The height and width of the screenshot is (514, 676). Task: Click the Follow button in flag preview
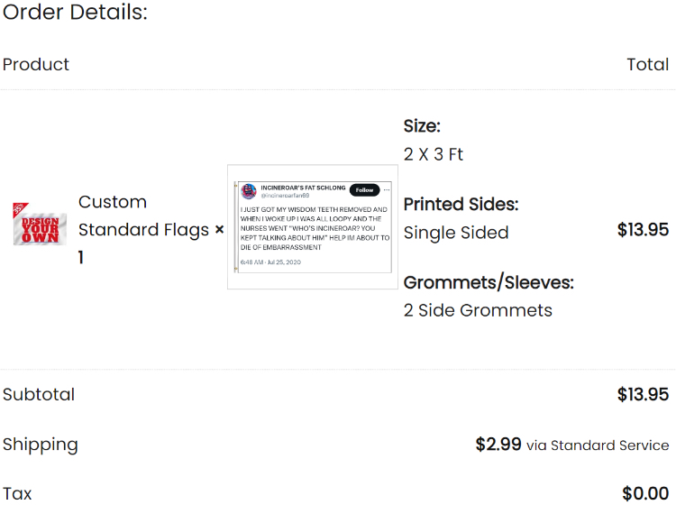tap(364, 189)
